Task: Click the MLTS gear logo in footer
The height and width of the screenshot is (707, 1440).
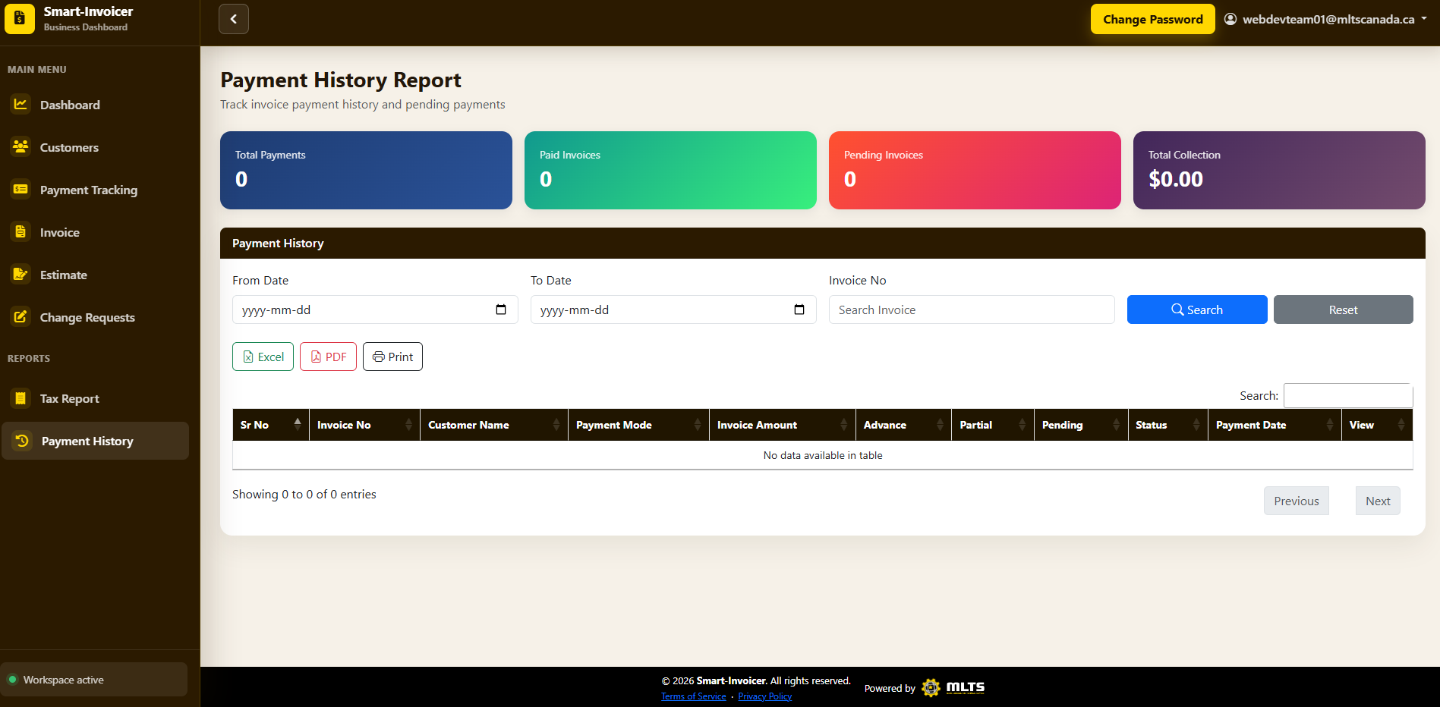Action: point(931,688)
